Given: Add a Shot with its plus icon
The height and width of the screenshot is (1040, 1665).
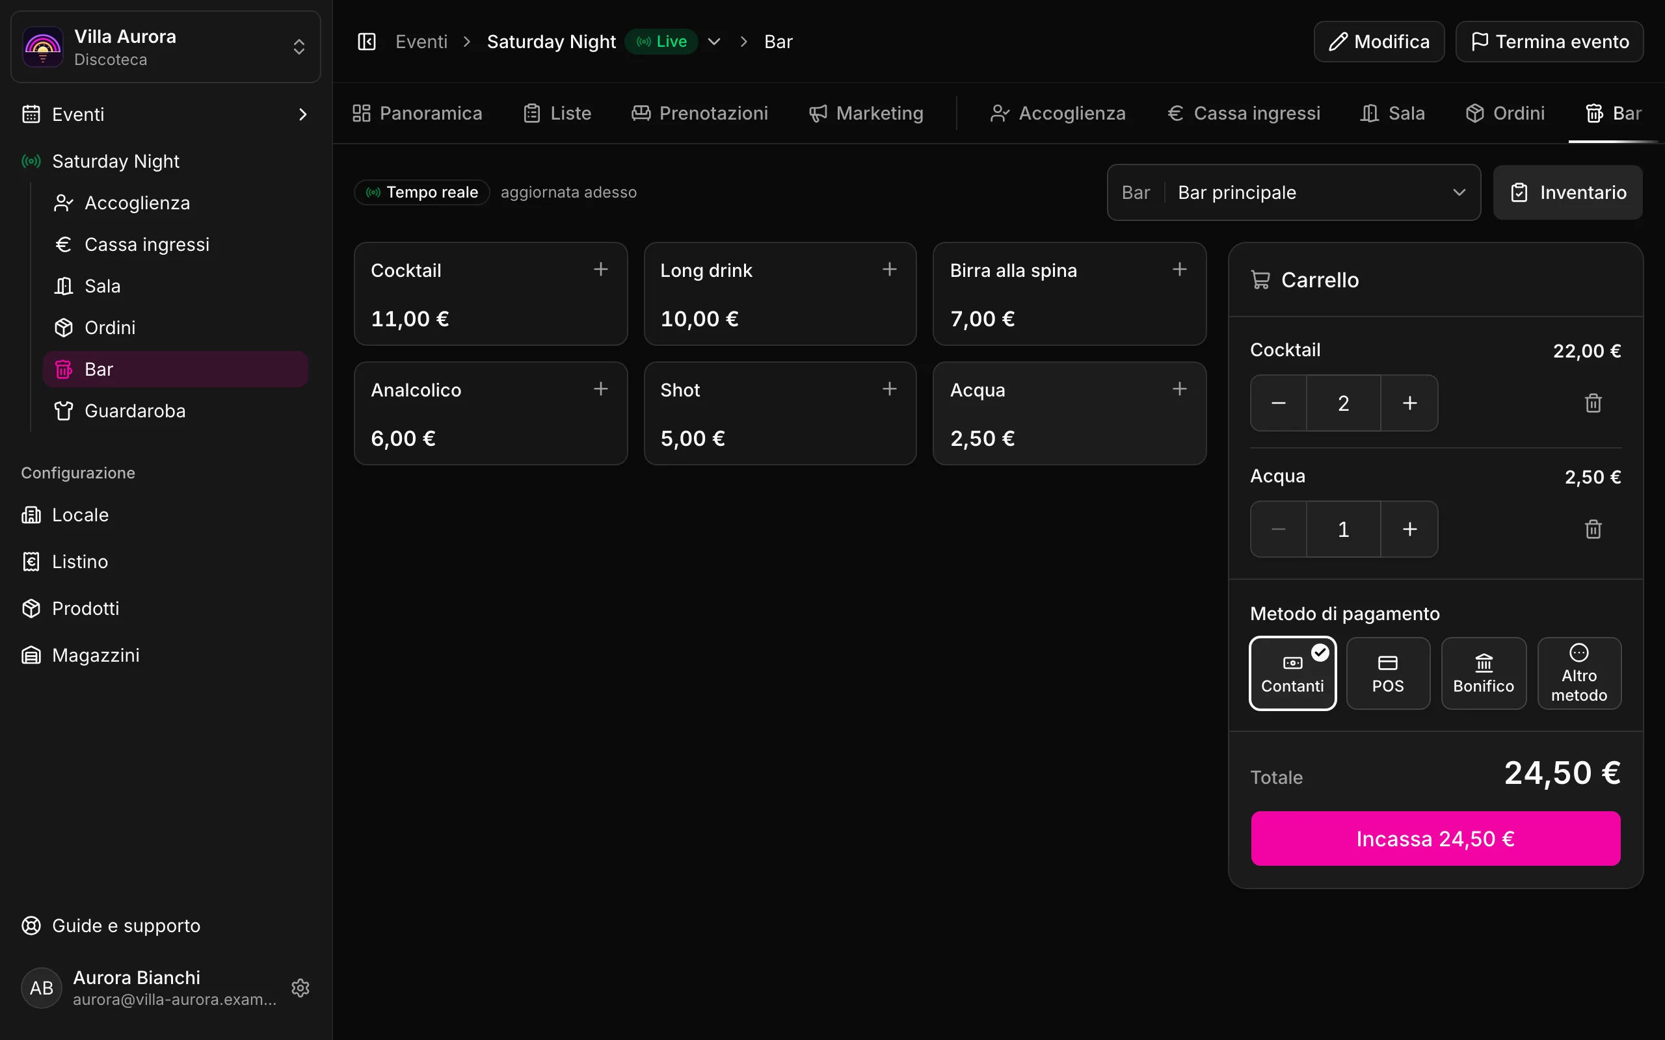Looking at the screenshot, I should 890,389.
